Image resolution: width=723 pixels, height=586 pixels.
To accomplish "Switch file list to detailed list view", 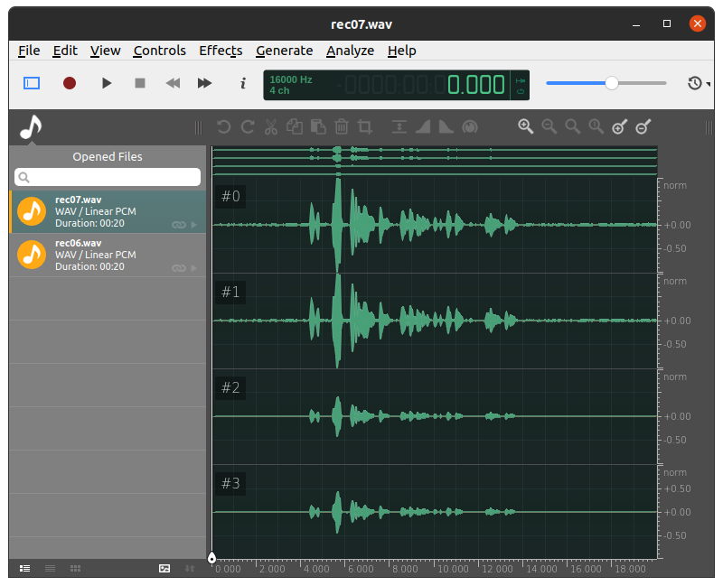I will [25, 569].
